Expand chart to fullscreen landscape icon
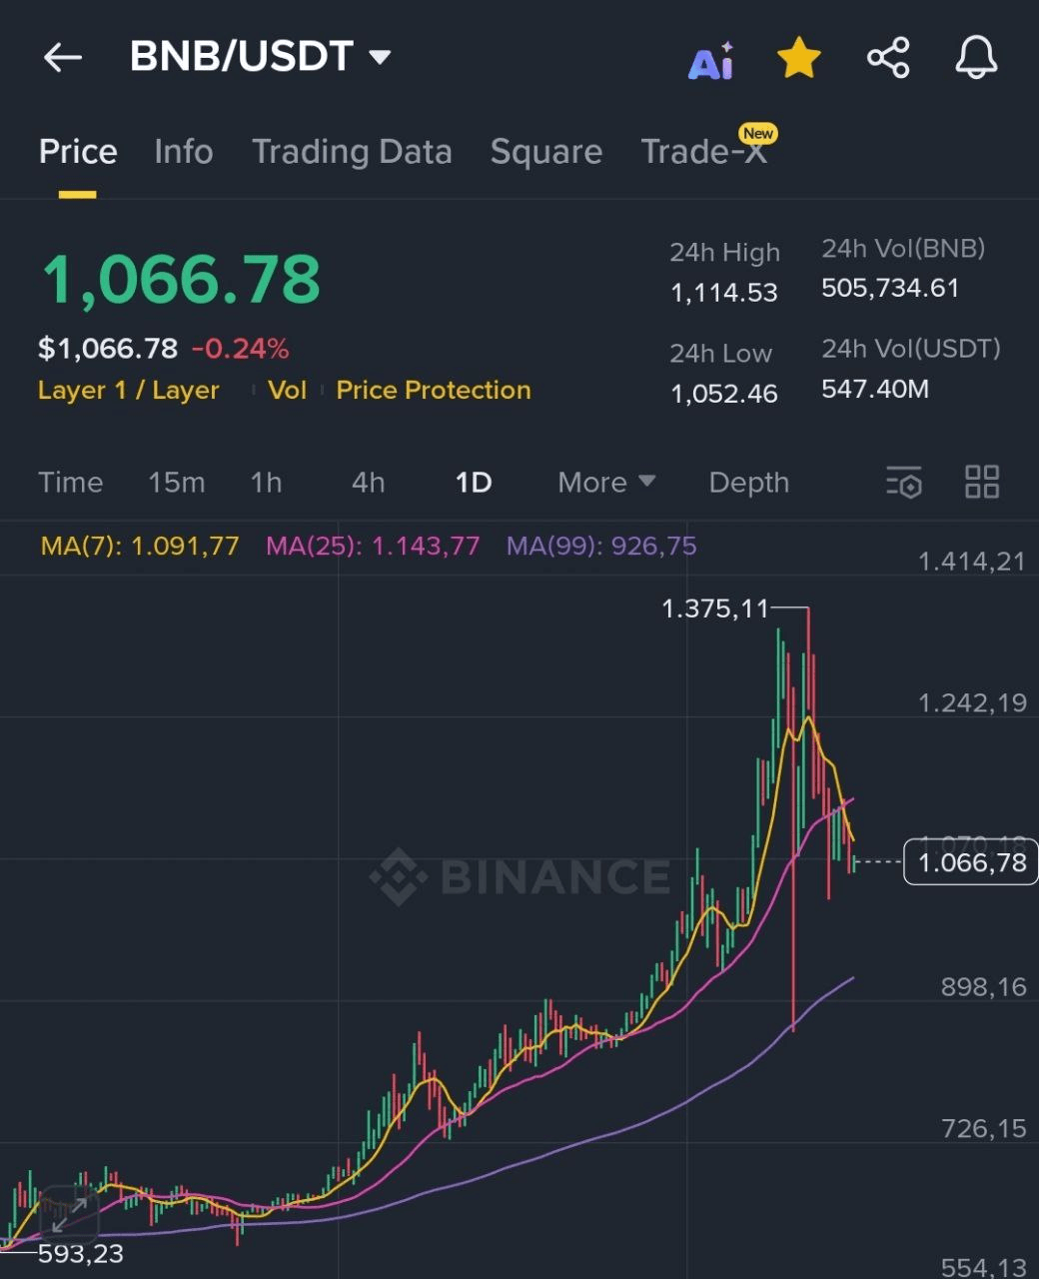Screen dimensions: 1039x1279 [68, 1215]
